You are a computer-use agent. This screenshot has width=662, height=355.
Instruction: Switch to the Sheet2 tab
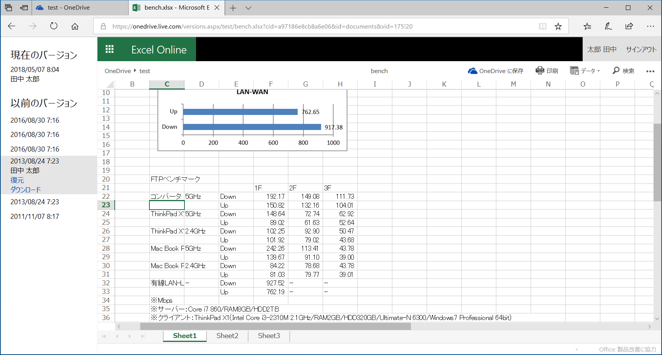(x=227, y=336)
